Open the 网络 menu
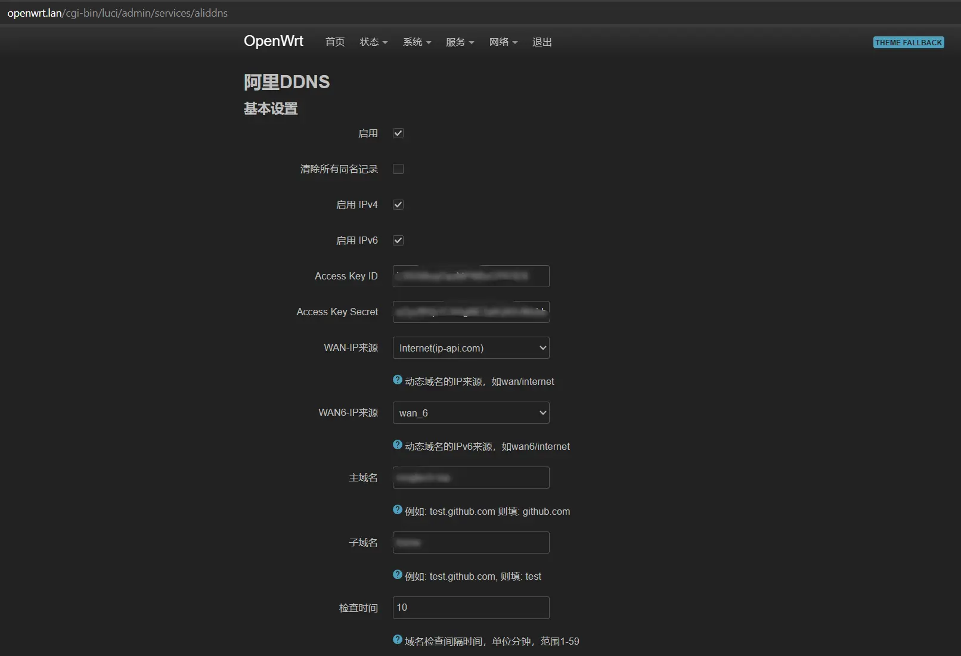961x656 pixels. pyautogui.click(x=503, y=42)
